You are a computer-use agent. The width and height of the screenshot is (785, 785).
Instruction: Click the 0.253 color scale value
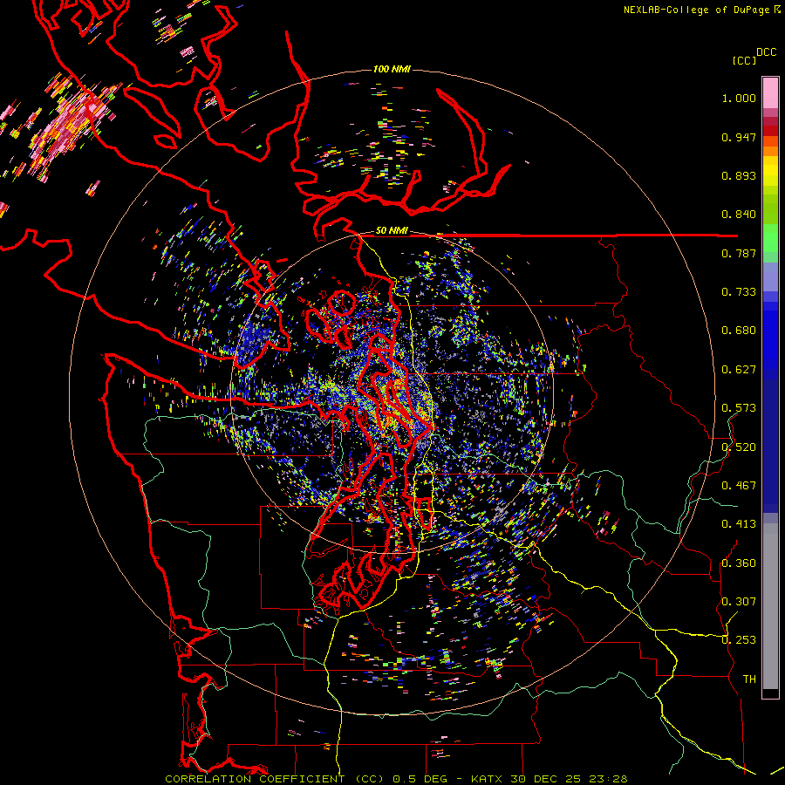pos(739,640)
